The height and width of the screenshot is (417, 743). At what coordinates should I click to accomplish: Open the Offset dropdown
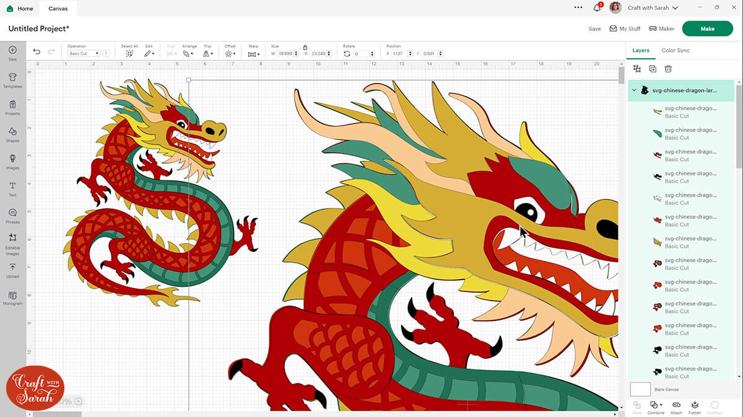230,54
